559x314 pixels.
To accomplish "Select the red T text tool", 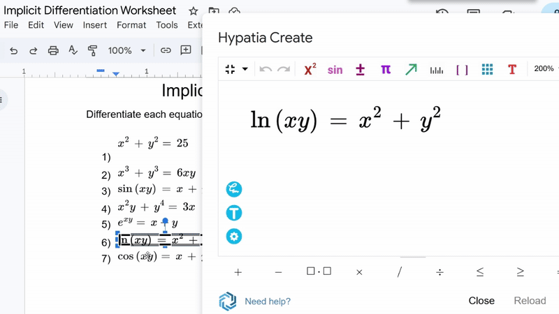I will (x=512, y=69).
